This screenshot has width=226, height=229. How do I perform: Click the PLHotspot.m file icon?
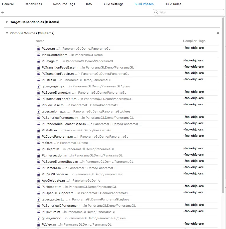coord(38,187)
